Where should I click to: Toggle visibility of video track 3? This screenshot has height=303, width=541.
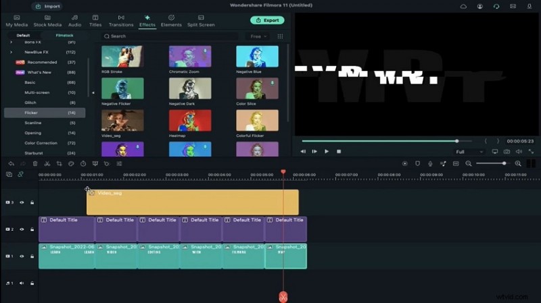(x=22, y=202)
